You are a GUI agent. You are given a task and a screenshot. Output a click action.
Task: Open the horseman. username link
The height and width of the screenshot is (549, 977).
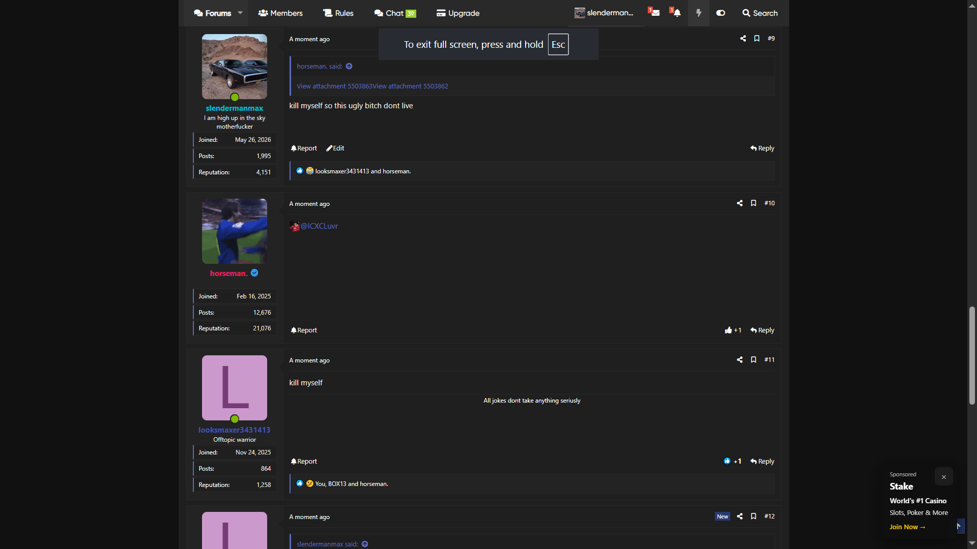coord(228,273)
